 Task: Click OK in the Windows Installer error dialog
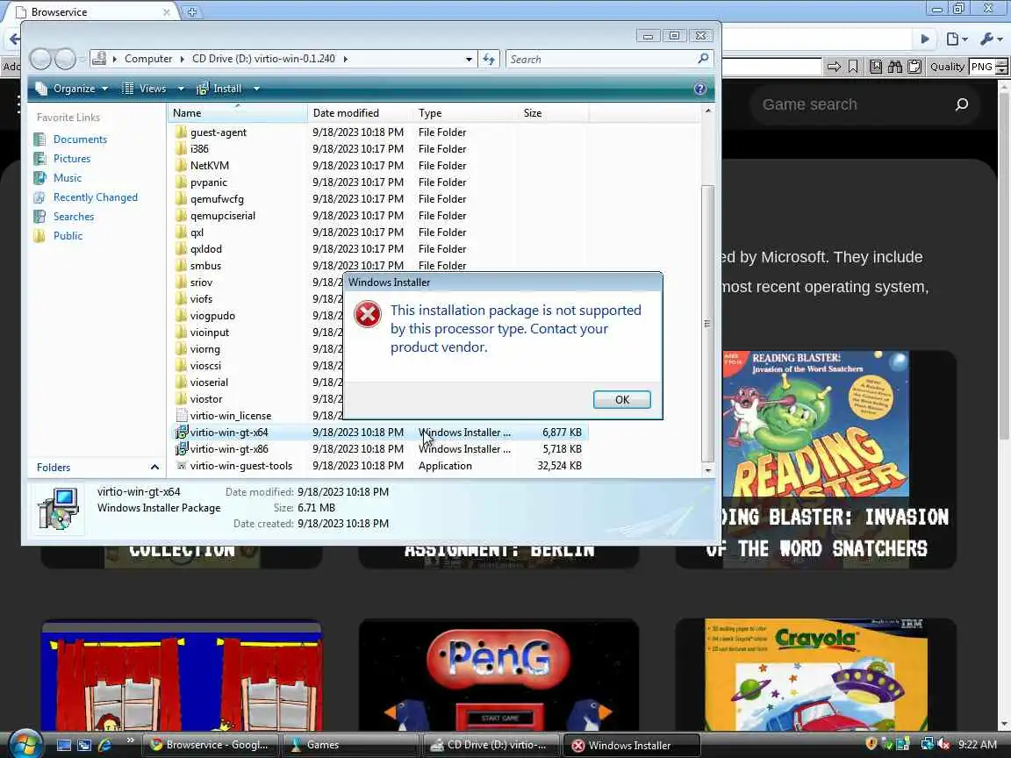tap(621, 400)
